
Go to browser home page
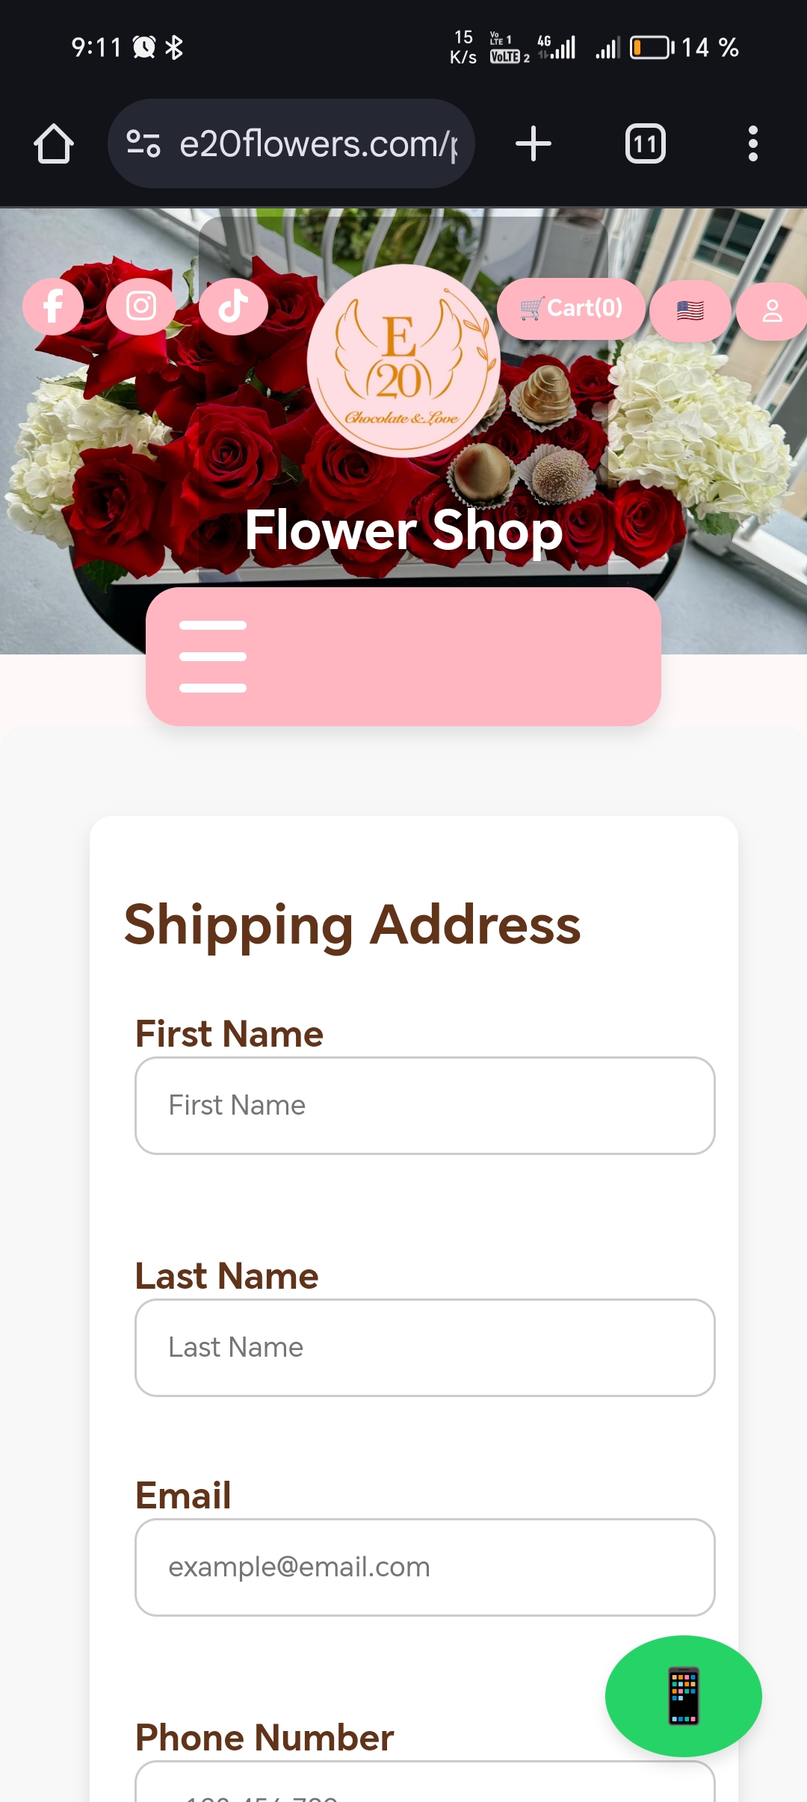click(54, 143)
